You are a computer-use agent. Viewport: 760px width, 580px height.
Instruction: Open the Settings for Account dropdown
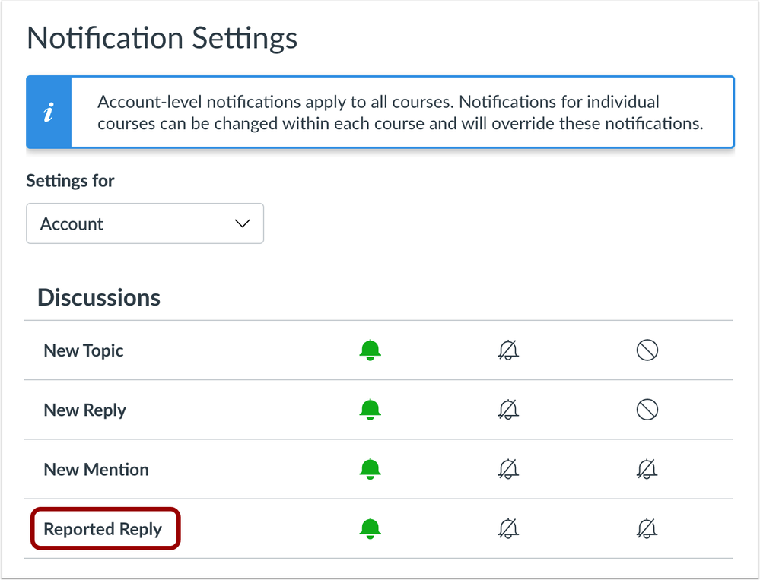click(145, 223)
